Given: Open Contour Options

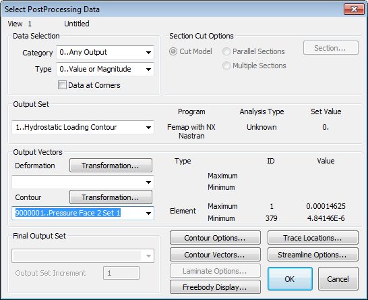Looking at the screenshot, I should click(215, 238).
